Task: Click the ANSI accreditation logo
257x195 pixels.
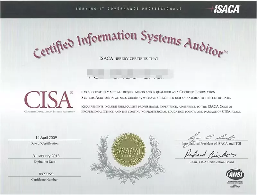Action: pyautogui.click(x=235, y=175)
